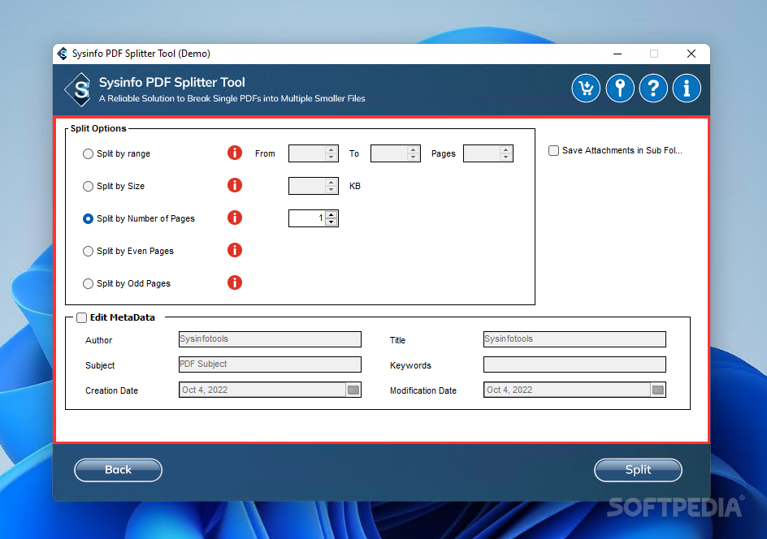The height and width of the screenshot is (539, 767).
Task: Increase the From range spinner
Action: (x=331, y=149)
